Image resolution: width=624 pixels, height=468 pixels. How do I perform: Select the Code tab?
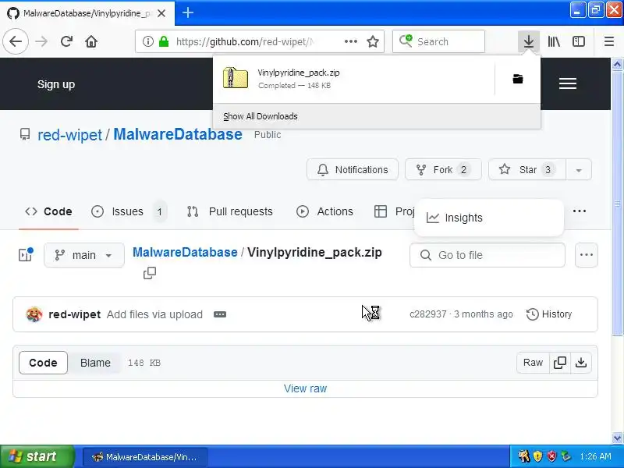pyautogui.click(x=48, y=211)
